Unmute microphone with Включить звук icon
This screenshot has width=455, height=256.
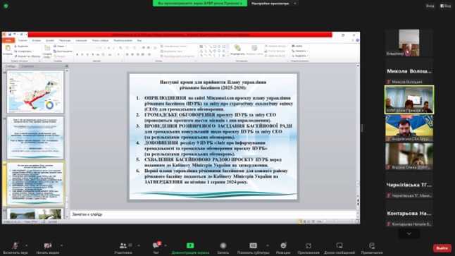(x=15, y=246)
